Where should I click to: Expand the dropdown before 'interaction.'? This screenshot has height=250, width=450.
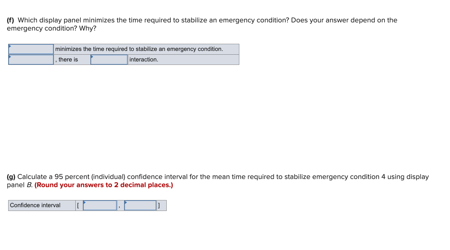click(x=108, y=59)
